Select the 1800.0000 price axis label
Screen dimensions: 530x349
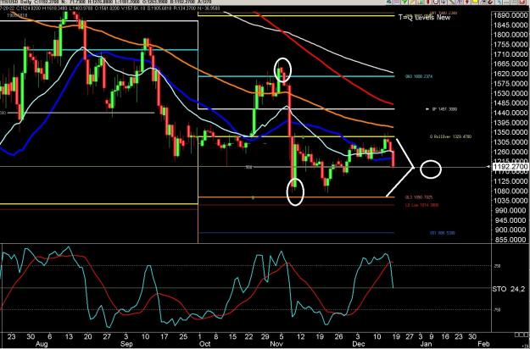tap(510, 35)
